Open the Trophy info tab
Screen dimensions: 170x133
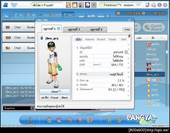point(112,39)
